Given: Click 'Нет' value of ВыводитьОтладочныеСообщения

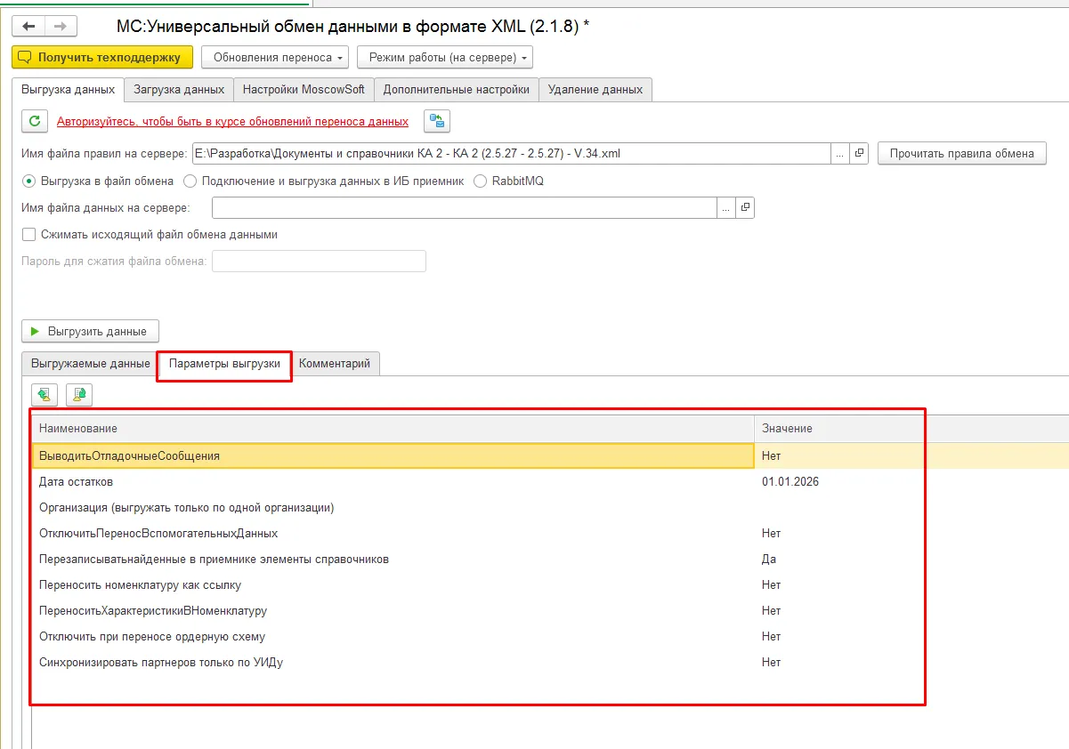Looking at the screenshot, I should click(771, 455).
